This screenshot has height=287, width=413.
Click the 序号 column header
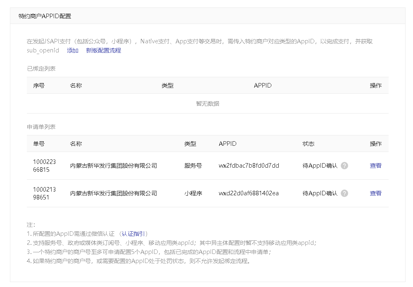(x=39, y=85)
